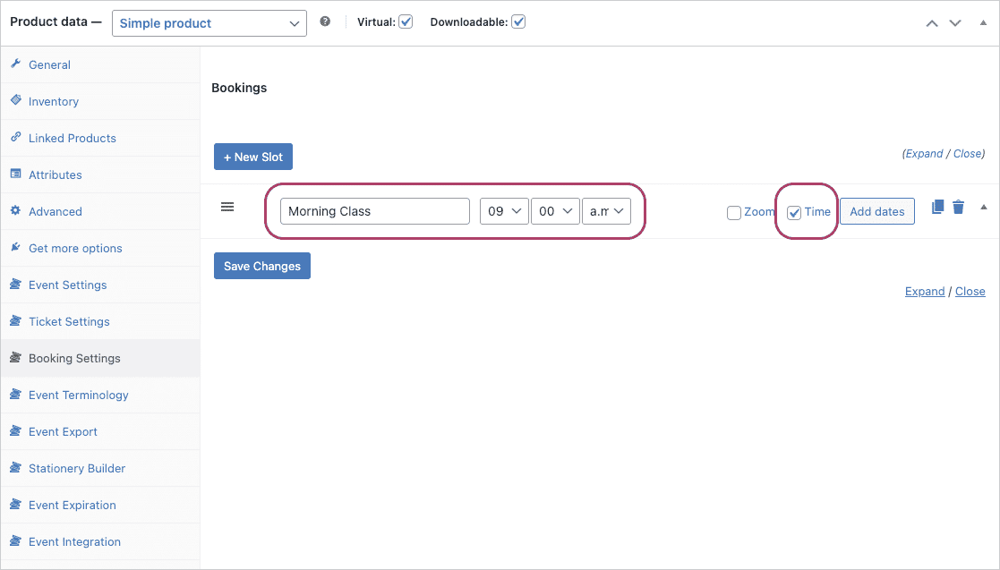Open the hour dropdown showing 09
Viewport: 1000px width, 570px height.
point(504,211)
